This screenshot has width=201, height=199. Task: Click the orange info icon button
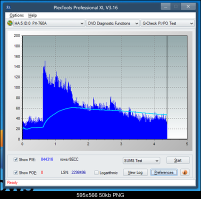click(184, 172)
